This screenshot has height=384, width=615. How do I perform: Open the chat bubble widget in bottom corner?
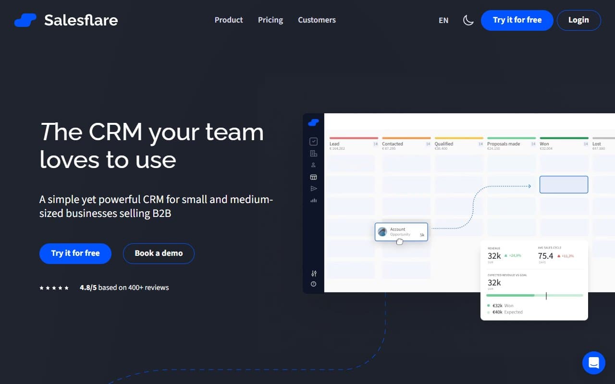coord(594,363)
